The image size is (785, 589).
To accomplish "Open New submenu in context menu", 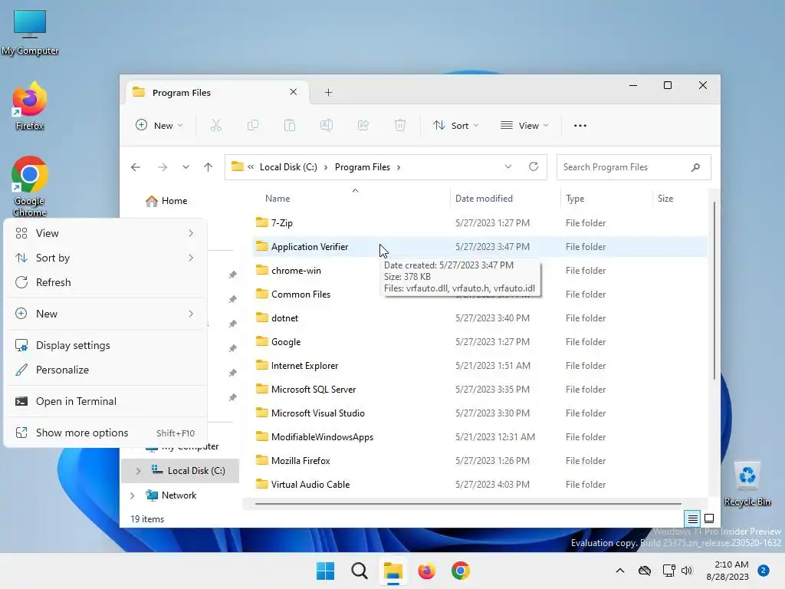I will click(106, 314).
